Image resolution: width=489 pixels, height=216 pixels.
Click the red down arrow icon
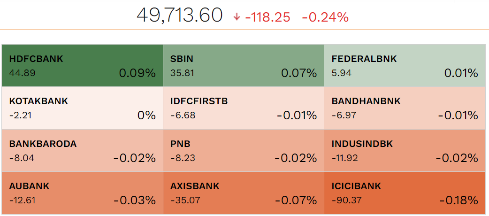237,17
